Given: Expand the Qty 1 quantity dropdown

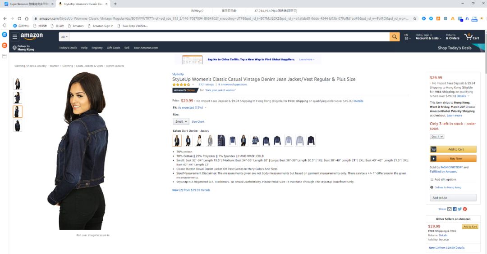Looking at the screenshot, I should [x=437, y=137].
